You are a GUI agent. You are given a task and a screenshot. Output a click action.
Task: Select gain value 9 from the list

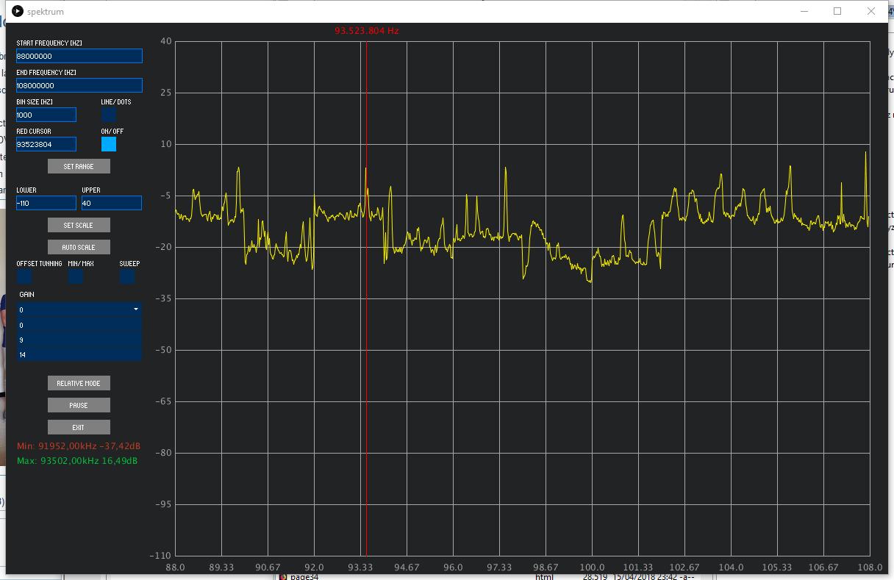click(79, 340)
